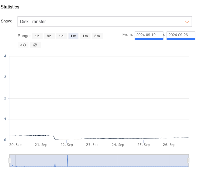Select the 8 h range
The width and height of the screenshot is (201, 169).
click(x=49, y=36)
